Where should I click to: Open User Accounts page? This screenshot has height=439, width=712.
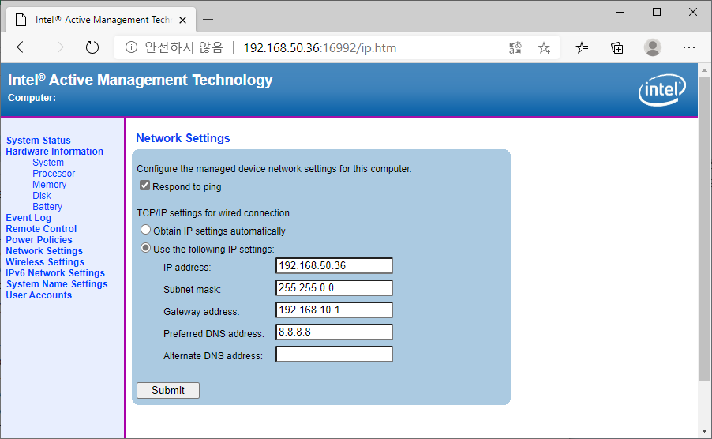pos(39,295)
